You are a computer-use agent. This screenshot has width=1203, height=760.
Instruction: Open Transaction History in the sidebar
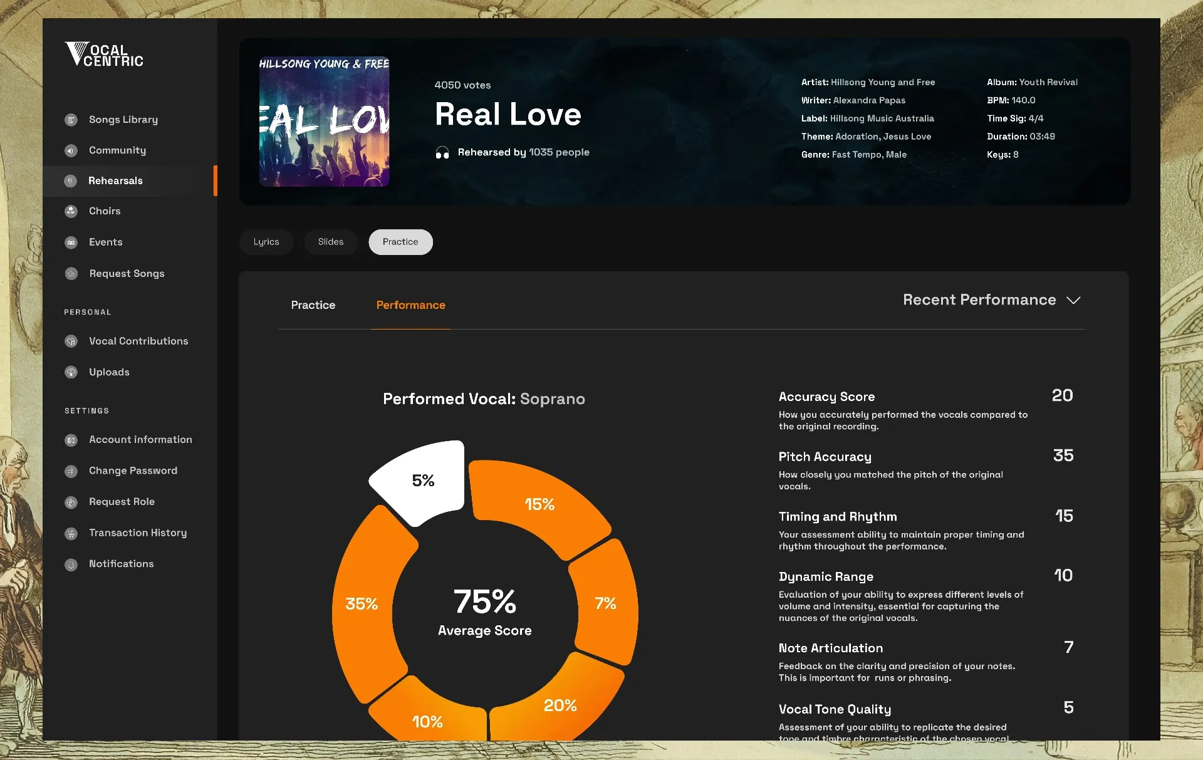(x=138, y=533)
